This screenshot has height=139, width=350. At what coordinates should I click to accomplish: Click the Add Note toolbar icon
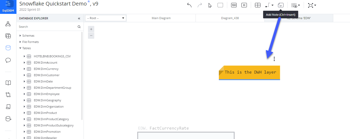(281, 5)
